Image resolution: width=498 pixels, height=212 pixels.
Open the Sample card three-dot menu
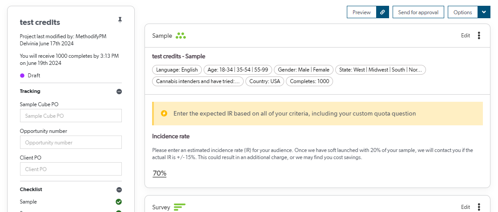coord(479,36)
